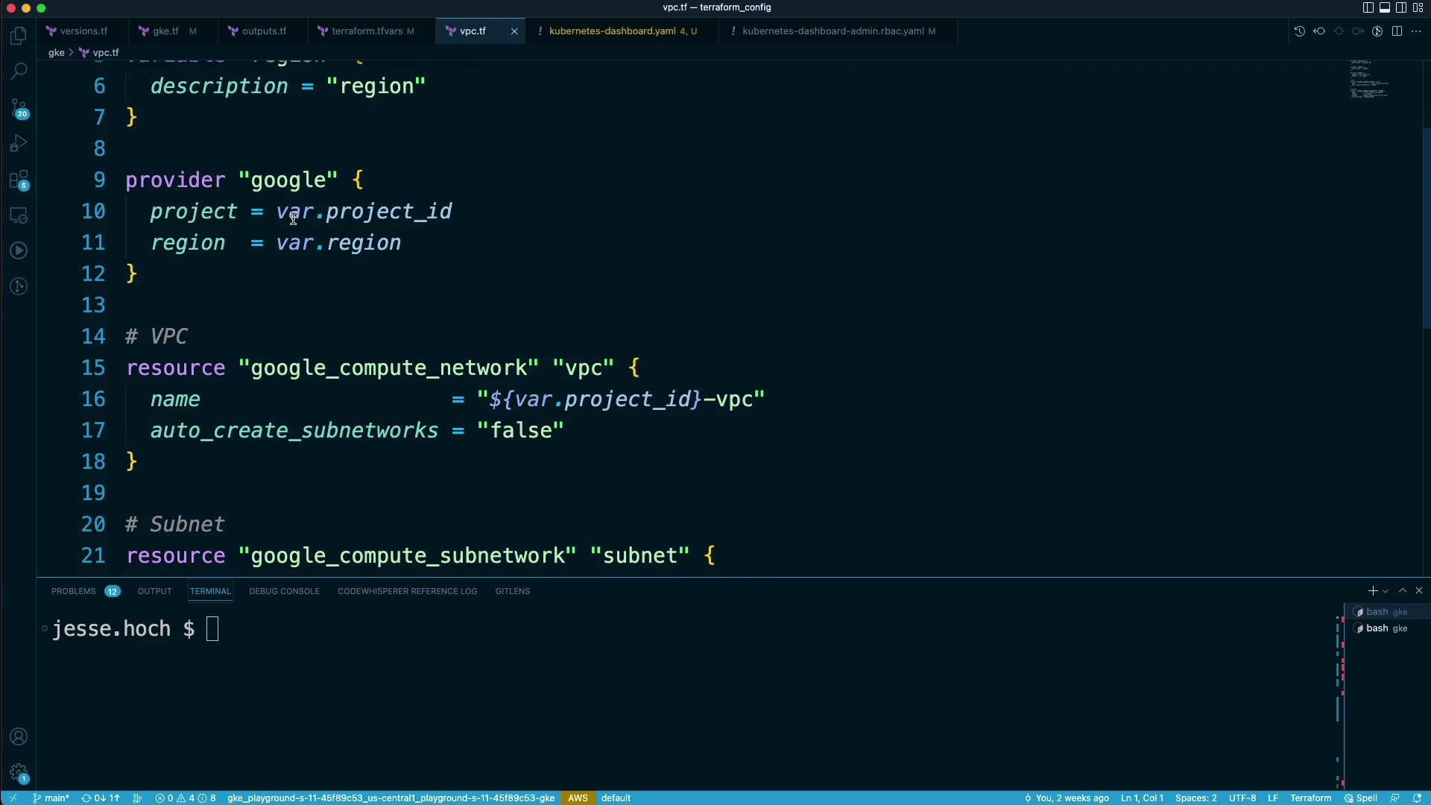Click the gke breadcrumb folder

(57, 53)
